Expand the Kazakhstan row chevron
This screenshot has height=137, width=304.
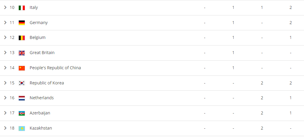tap(5, 128)
